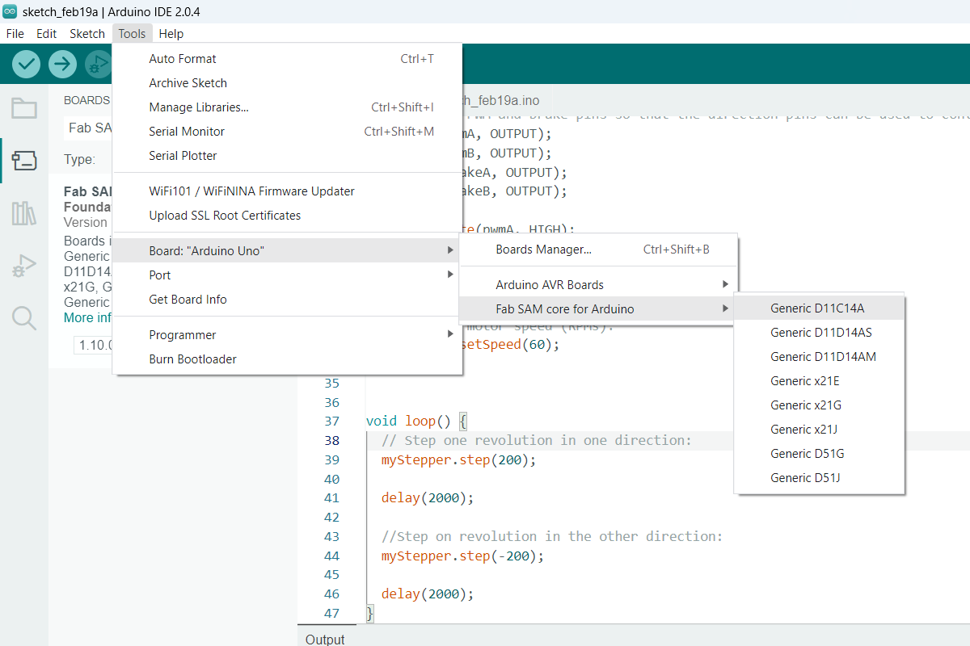The height and width of the screenshot is (646, 970).
Task: Click the More info link
Action: point(87,317)
